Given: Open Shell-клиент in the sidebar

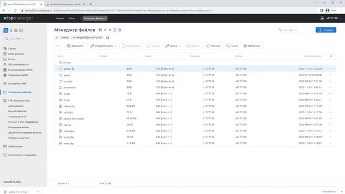Looking at the screenshot, I should [x=16, y=146].
